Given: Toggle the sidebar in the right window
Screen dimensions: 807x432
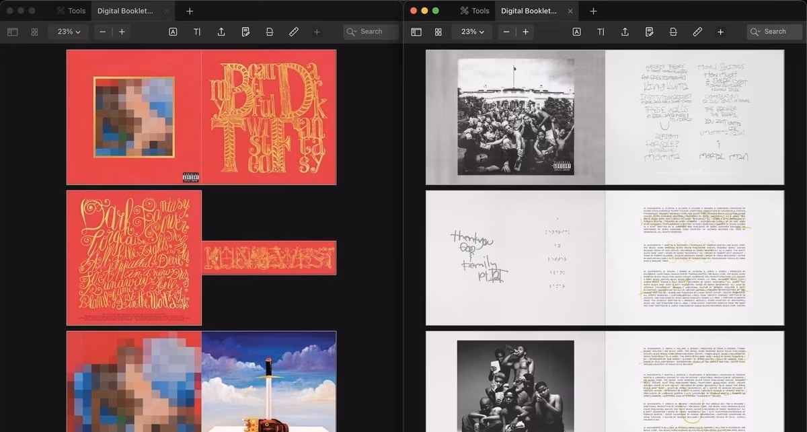Looking at the screenshot, I should pos(416,32).
